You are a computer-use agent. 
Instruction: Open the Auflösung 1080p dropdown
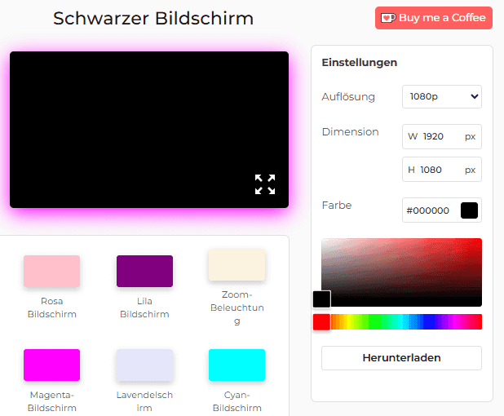(x=442, y=96)
